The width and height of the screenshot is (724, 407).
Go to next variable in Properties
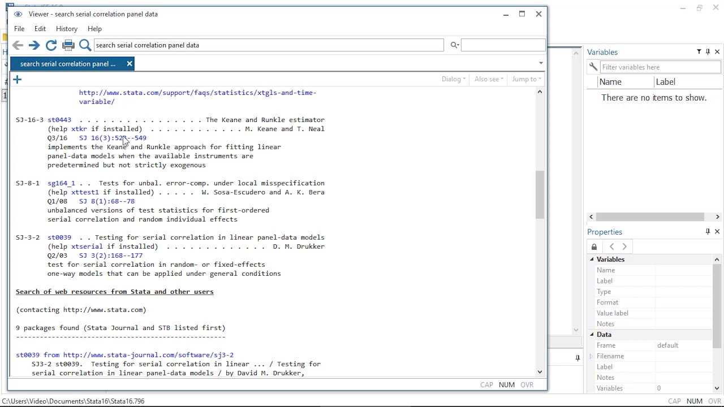pyautogui.click(x=624, y=247)
